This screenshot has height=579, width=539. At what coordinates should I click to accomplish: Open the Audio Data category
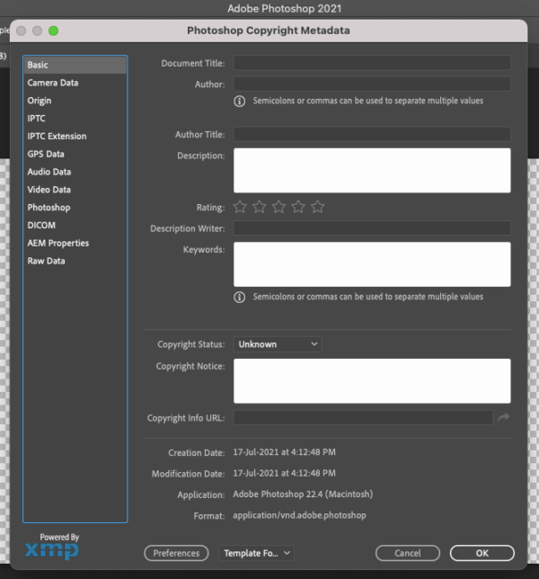[x=75, y=172]
